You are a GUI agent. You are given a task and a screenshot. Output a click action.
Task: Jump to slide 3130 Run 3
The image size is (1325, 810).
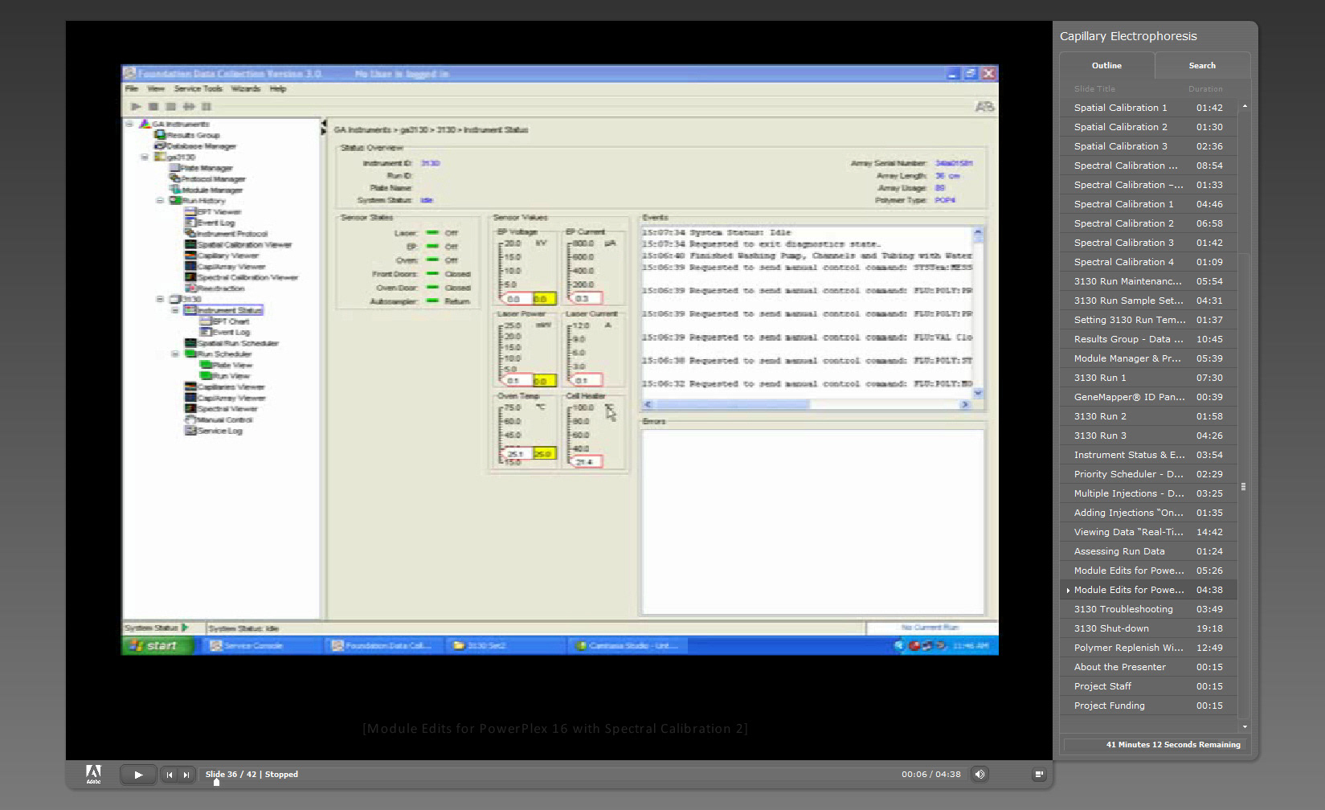[x=1149, y=436]
